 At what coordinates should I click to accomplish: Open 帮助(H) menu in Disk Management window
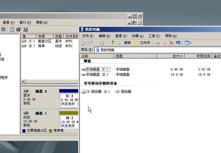point(42,23)
